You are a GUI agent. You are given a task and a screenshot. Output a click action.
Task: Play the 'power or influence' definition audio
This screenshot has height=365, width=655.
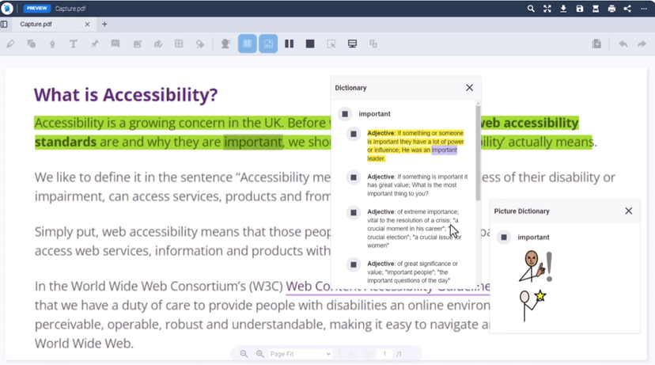tap(354, 134)
